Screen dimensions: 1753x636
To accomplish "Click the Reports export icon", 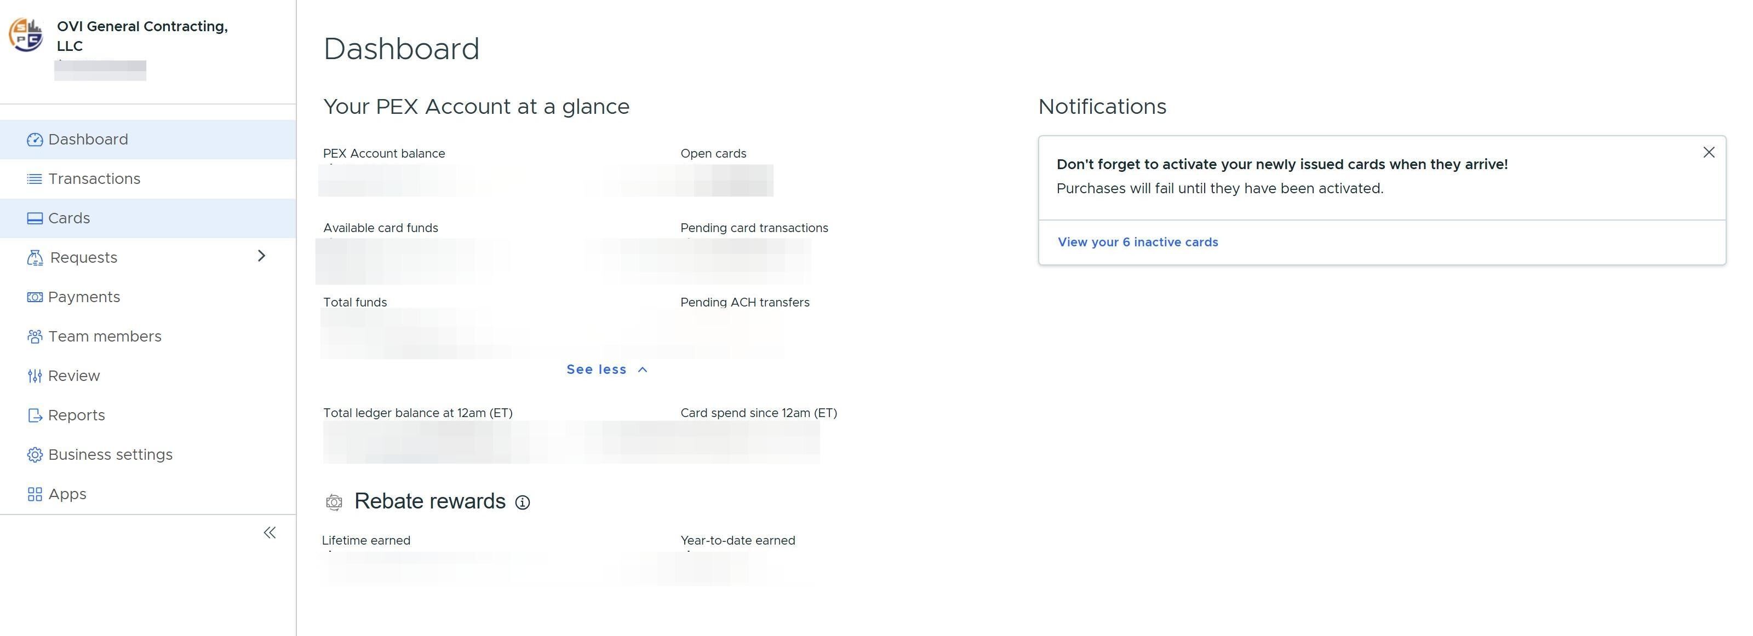I will click(35, 415).
